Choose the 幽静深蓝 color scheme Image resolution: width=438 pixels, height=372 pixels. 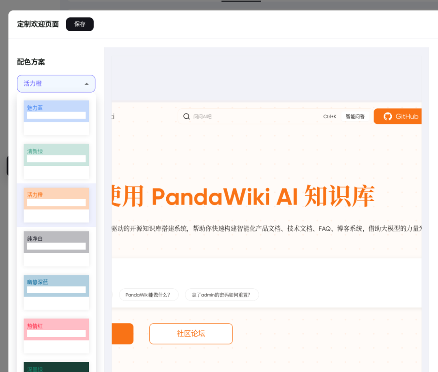pos(56,292)
